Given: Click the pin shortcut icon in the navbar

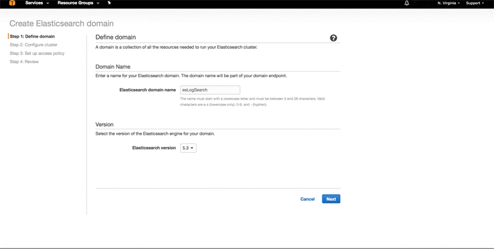Looking at the screenshot, I should pos(109,3).
